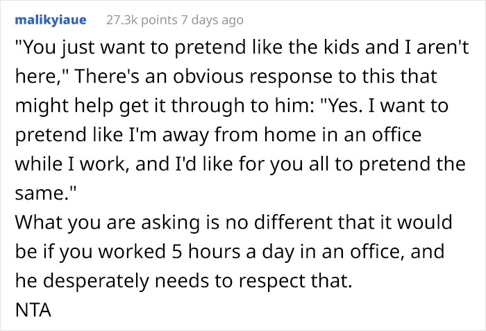Click the opening quote line 'You just want to pretend'

pos(132,47)
